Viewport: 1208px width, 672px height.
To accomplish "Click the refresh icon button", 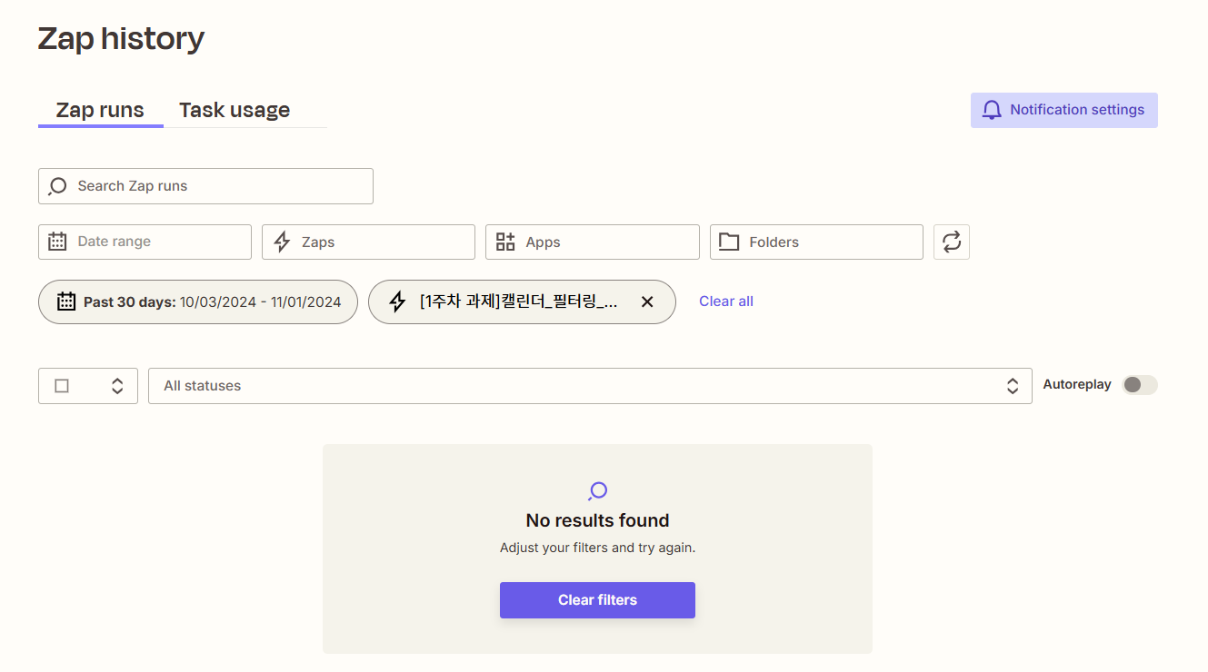I will (x=952, y=242).
